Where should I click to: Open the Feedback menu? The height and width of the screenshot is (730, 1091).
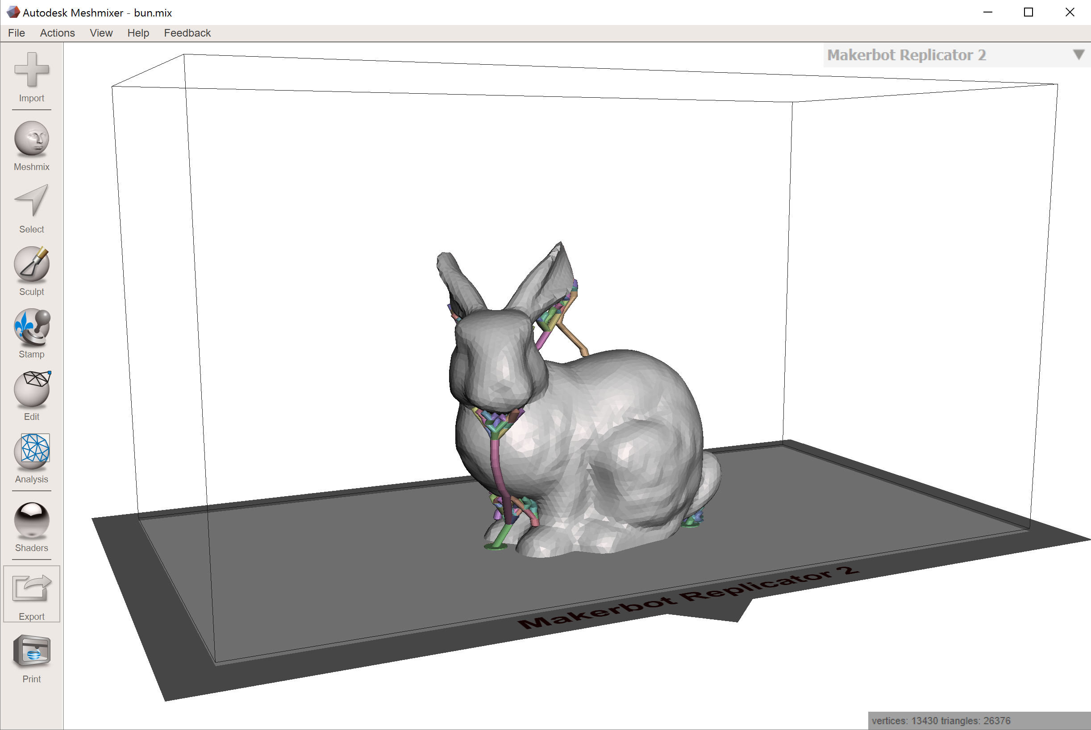[187, 33]
